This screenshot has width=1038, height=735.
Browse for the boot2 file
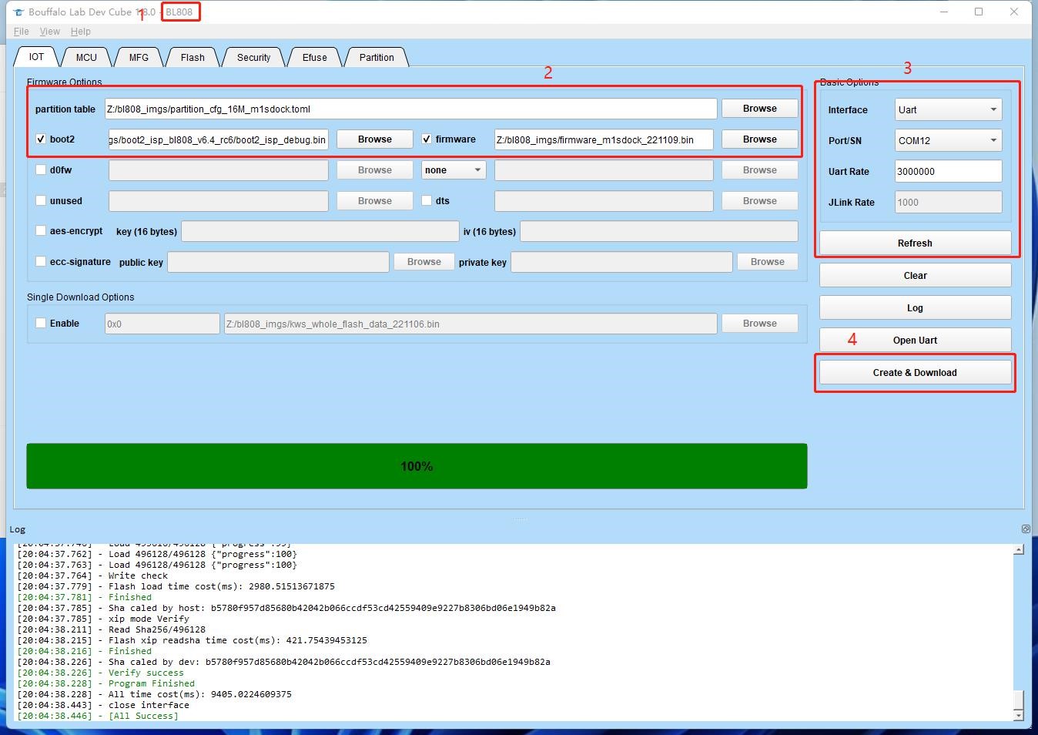(x=375, y=139)
